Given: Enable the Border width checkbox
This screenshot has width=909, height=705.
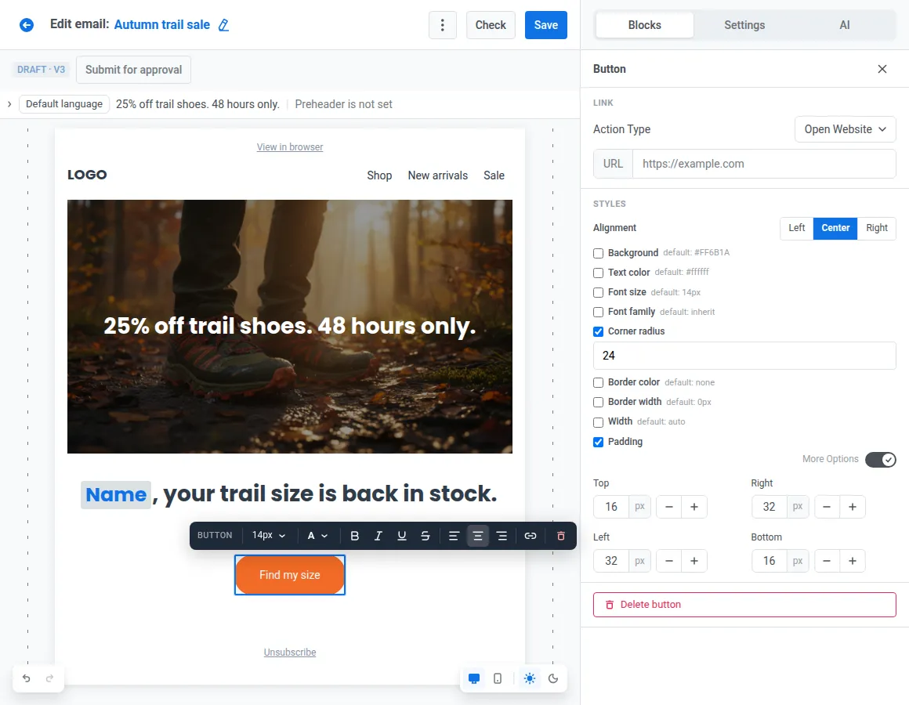Looking at the screenshot, I should click(x=598, y=402).
